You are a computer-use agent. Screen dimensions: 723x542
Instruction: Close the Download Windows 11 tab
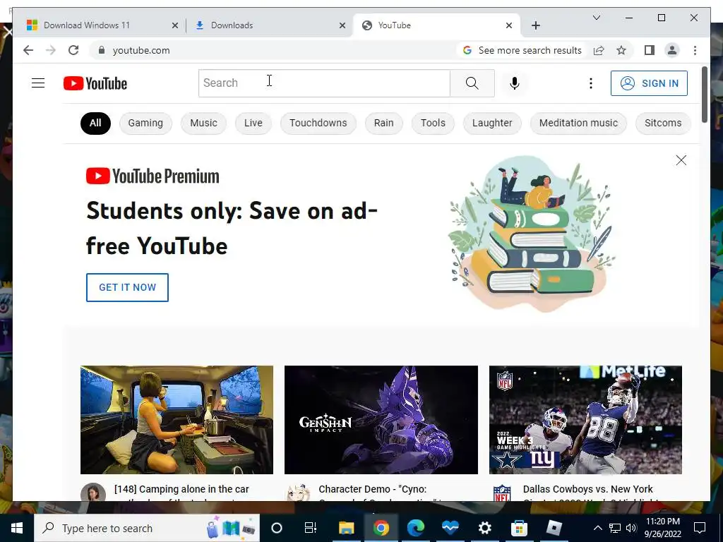[x=175, y=25]
